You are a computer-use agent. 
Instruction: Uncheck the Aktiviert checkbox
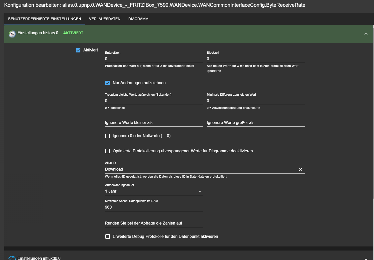pos(78,50)
